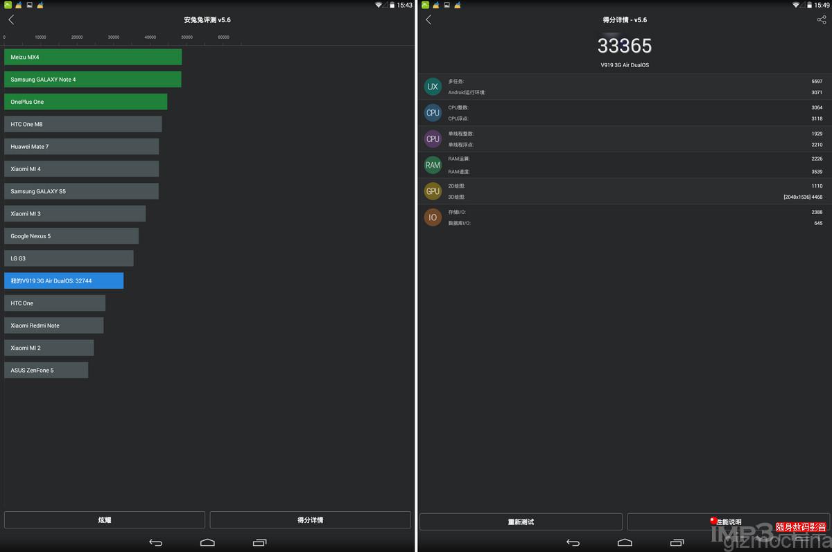Select the Meizu MX4 ranking bar

point(93,57)
